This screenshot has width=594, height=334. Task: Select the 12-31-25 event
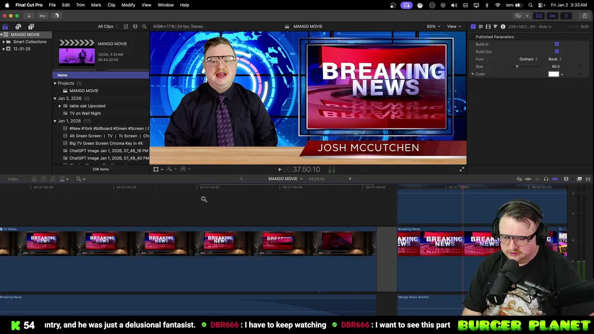point(22,49)
